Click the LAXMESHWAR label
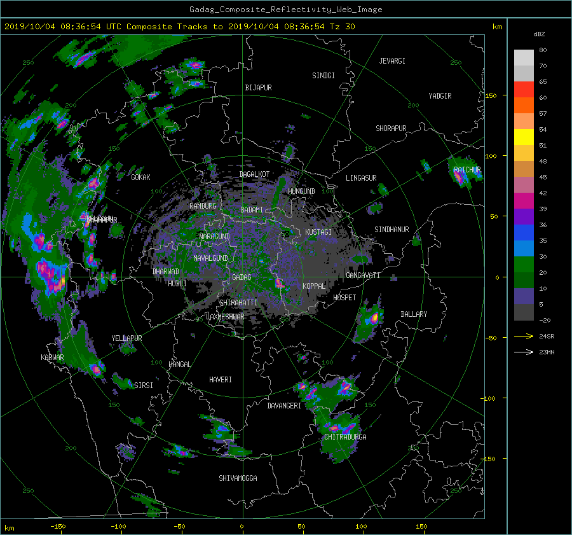 225,317
